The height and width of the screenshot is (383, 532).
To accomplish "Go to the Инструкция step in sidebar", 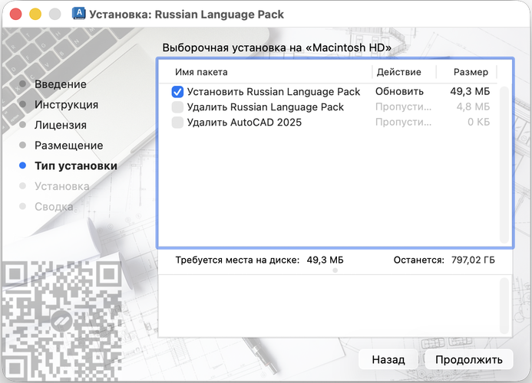I will [67, 105].
